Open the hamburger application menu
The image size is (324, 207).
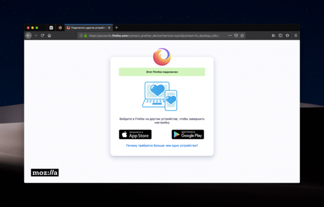coord(296,36)
